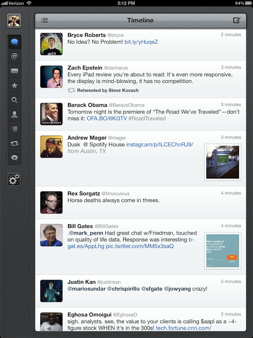Open Barack Obama's profile picture
The width and height of the screenshot is (253, 338).
[x=51, y=114]
